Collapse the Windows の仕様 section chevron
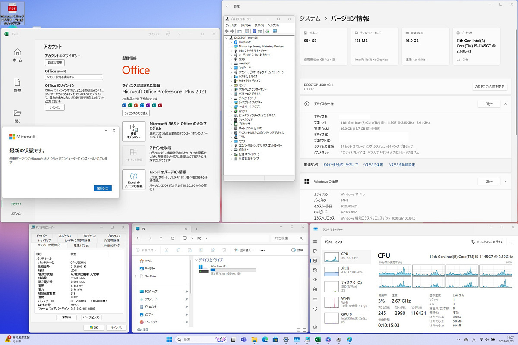The image size is (518, 345). (505, 182)
